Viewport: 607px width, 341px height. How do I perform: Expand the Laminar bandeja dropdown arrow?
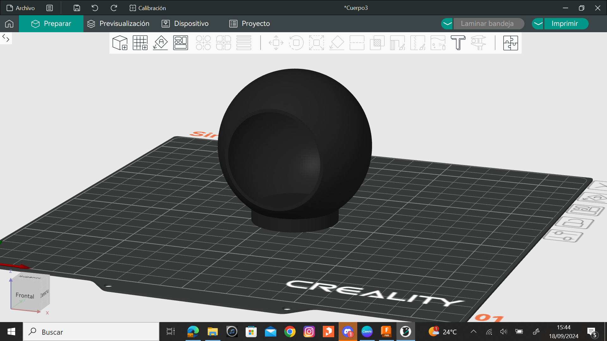coord(447,24)
